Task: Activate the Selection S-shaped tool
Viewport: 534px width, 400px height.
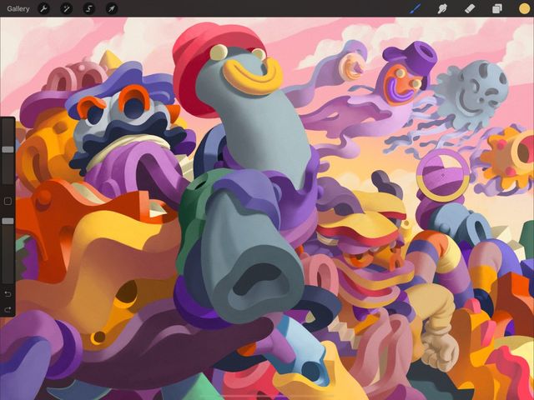Action: pos(89,9)
